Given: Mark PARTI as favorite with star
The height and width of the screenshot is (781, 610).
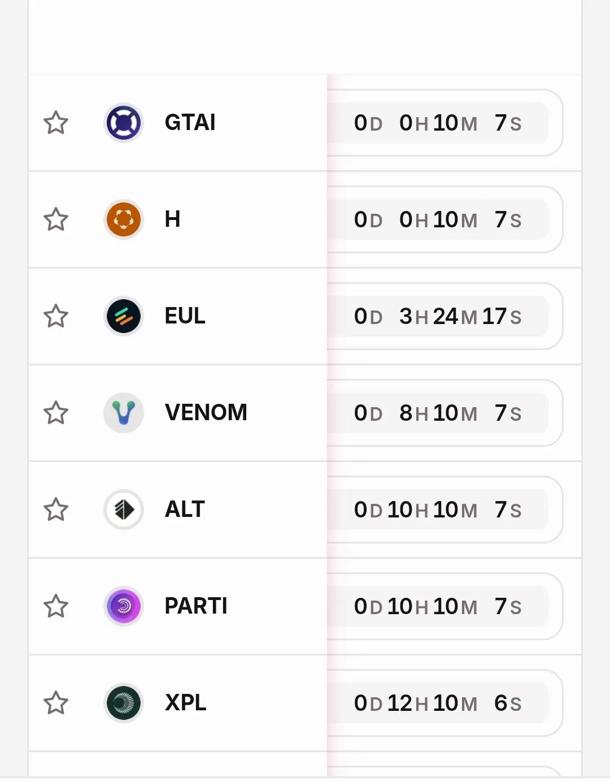Looking at the screenshot, I should pos(56,606).
